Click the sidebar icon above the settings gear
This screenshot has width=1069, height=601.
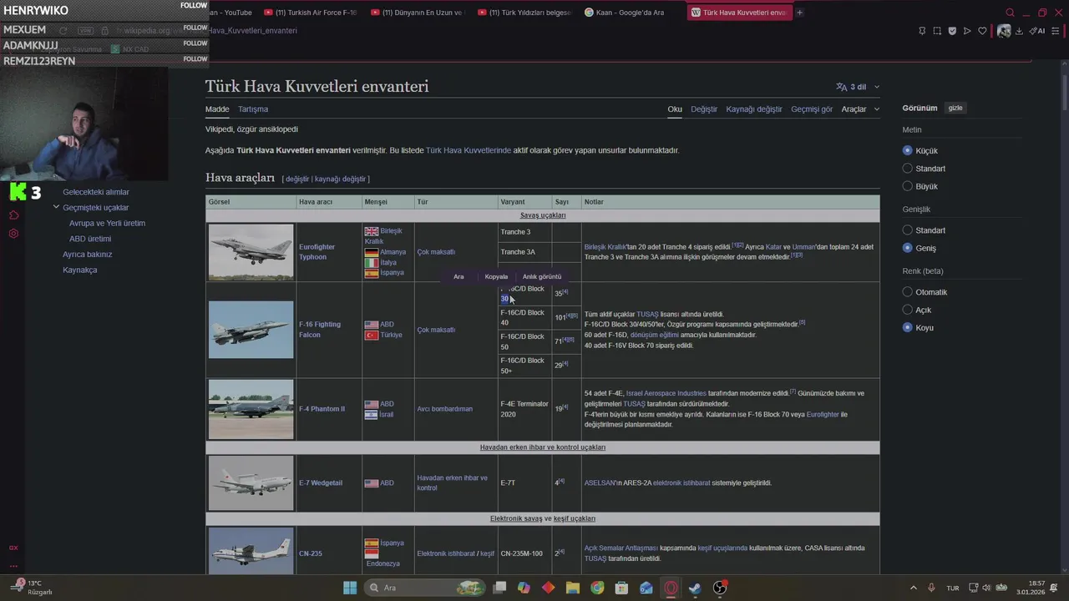pos(13,215)
